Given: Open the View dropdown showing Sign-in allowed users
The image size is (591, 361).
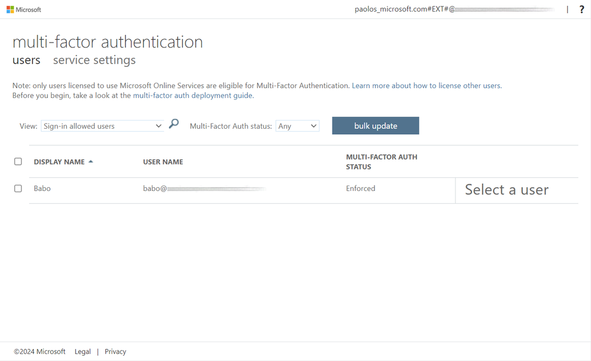Looking at the screenshot, I should [x=102, y=126].
